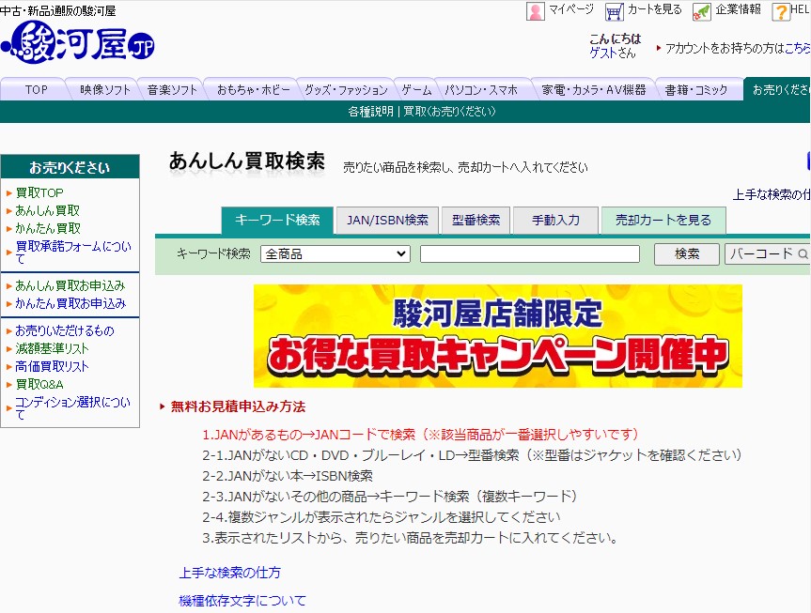
Task: Open お売りいただけるもの in the sidebar
Action: click(x=65, y=330)
